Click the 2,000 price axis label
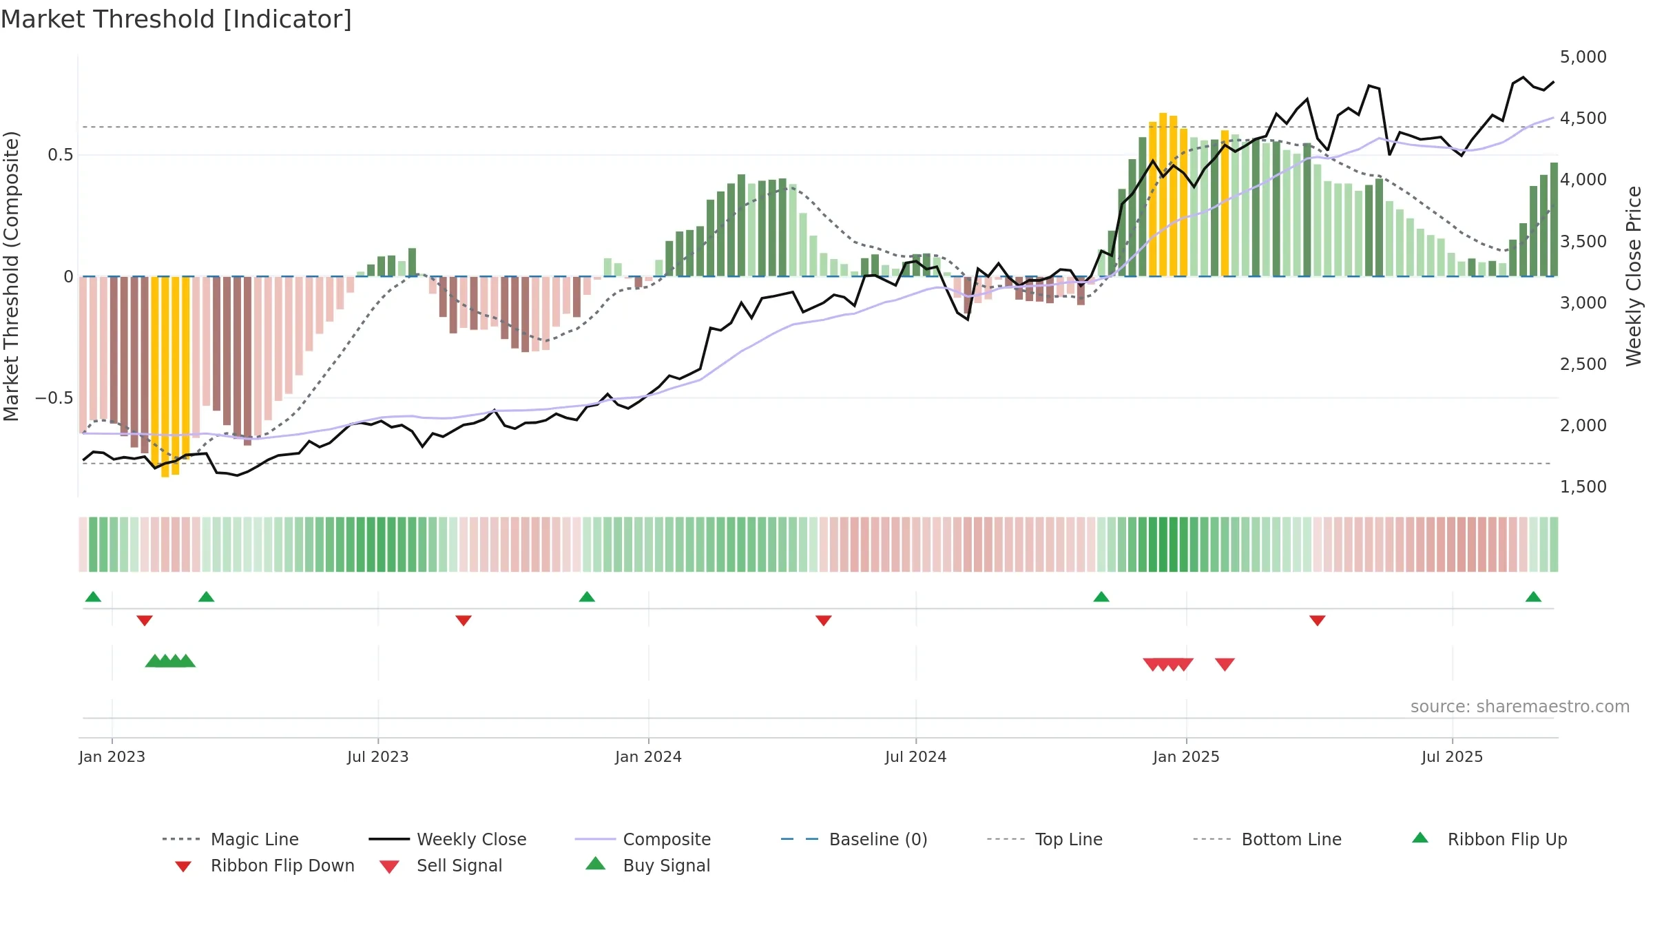Screen dimensions: 1653x930 (1583, 425)
